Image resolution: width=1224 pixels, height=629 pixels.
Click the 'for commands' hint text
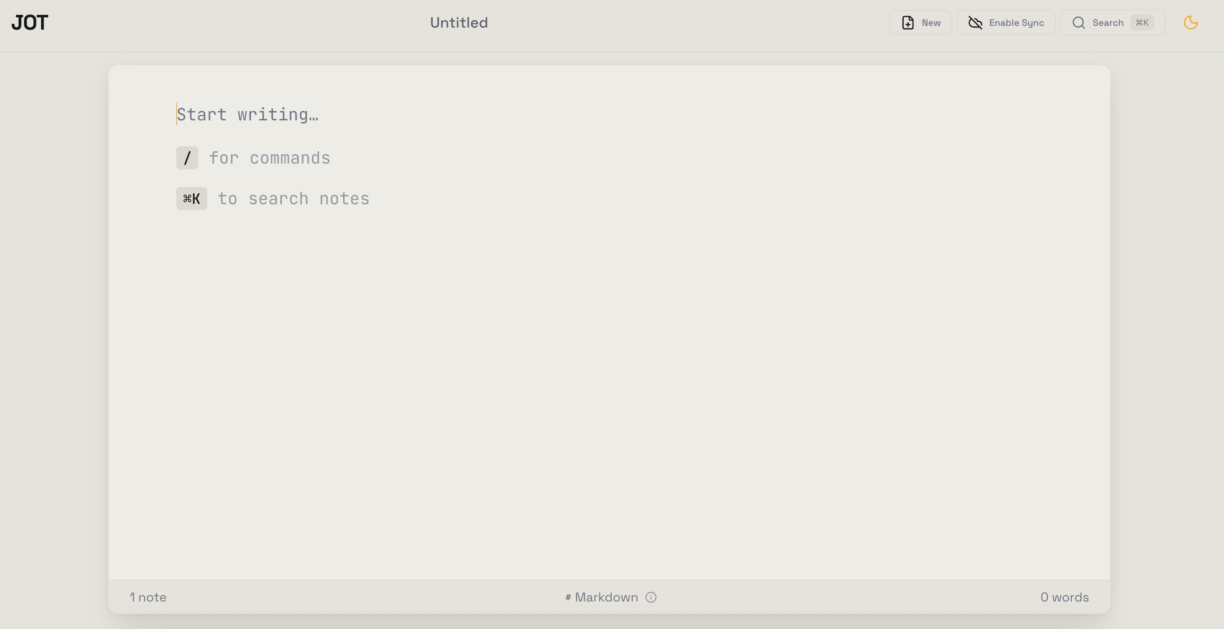coord(270,158)
